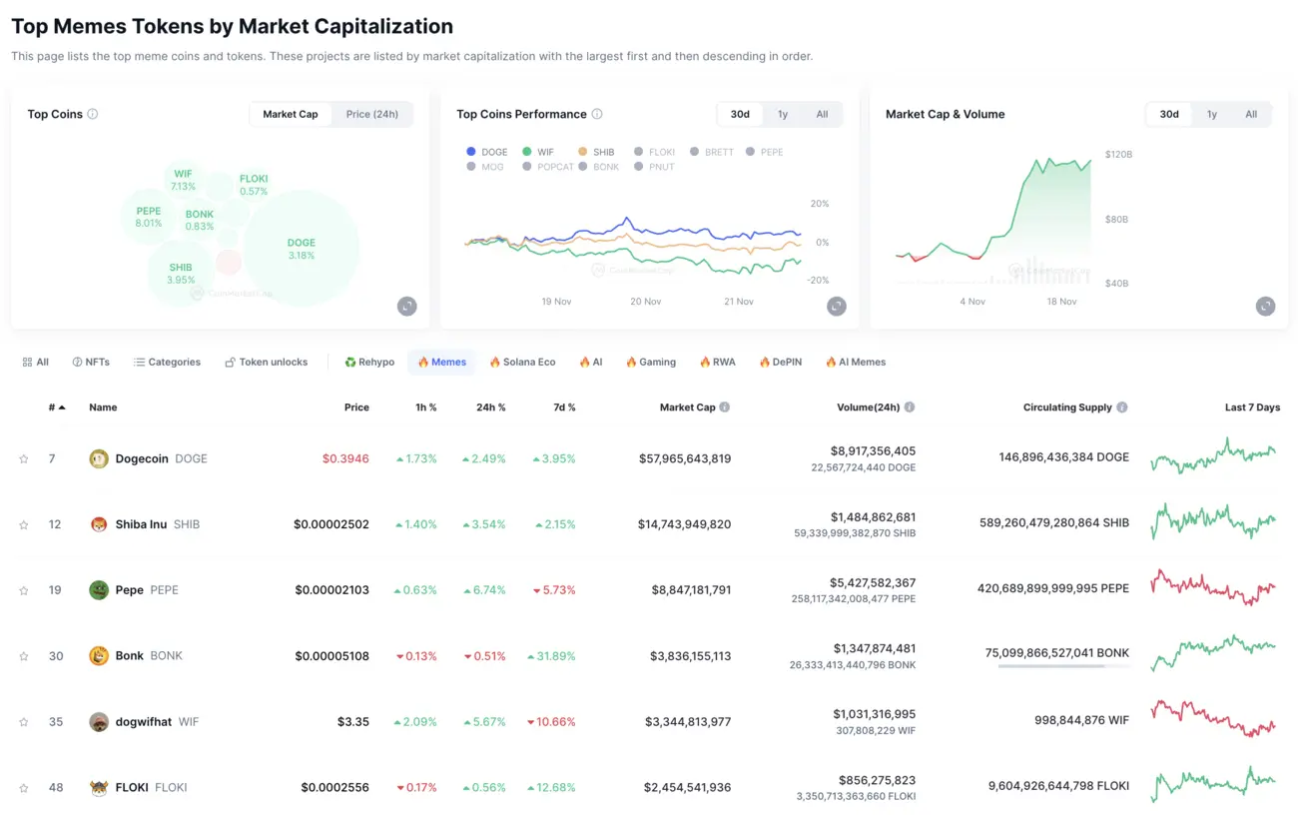Click the Bonk dog logo
This screenshot has width=1298, height=815.
tap(99, 656)
